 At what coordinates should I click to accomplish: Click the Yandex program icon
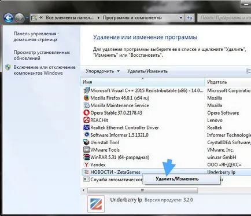click(x=86, y=164)
